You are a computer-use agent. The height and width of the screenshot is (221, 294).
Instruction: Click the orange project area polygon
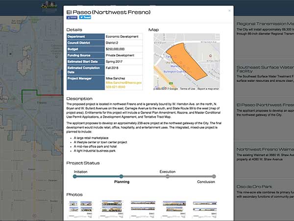pyautogui.click(x=186, y=62)
